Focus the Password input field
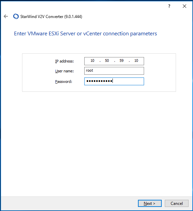This screenshot has width=193, height=211. click(x=114, y=82)
